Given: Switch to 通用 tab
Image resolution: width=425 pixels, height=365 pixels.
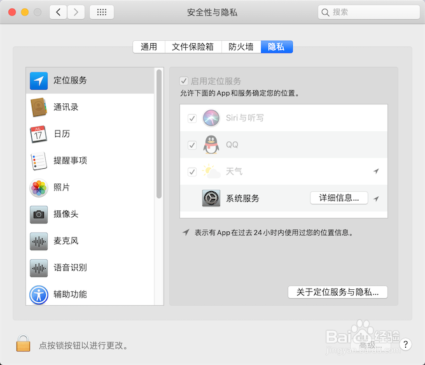Looking at the screenshot, I should (x=149, y=47).
